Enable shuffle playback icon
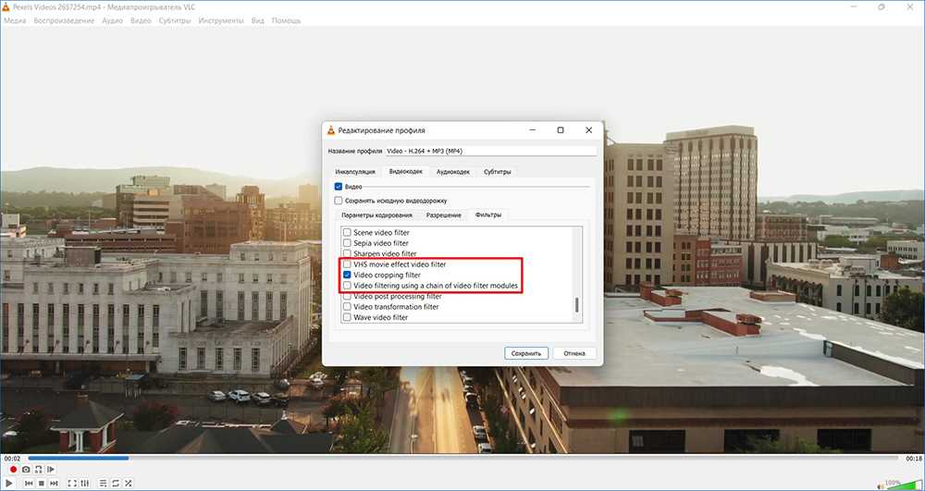This screenshot has width=925, height=491. 128,483
